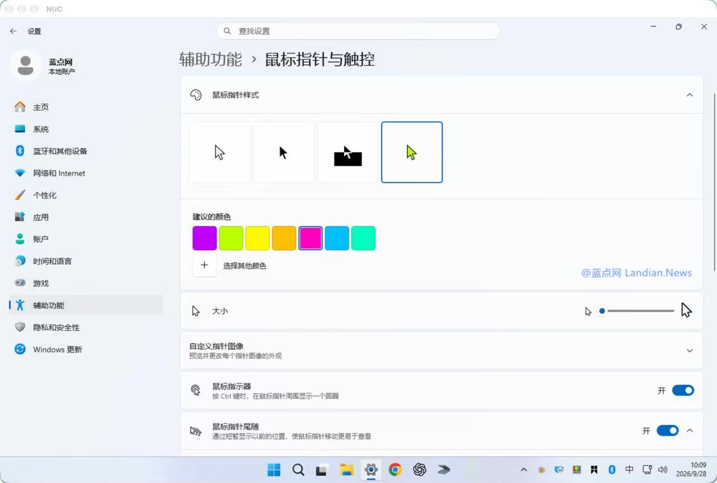
Task: Open Windows 更新 in the sidebar
Action: [x=86, y=349]
